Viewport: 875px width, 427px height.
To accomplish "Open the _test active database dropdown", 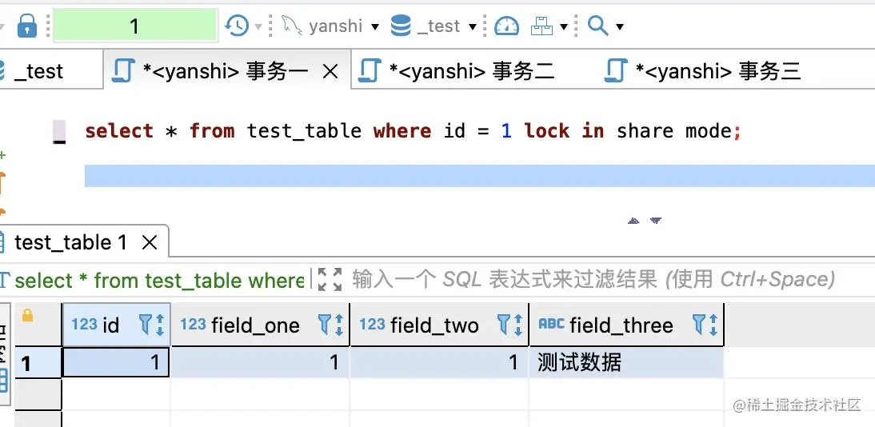I will (473, 26).
